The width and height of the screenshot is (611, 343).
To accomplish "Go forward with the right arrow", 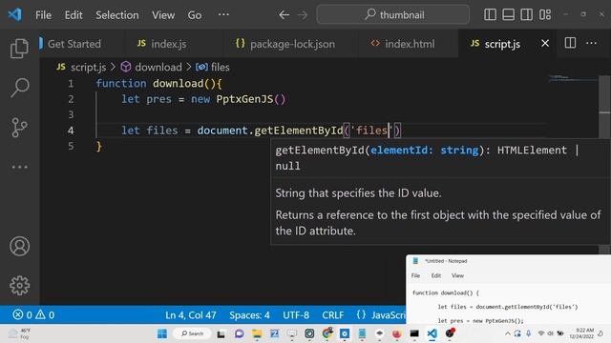I will (303, 15).
